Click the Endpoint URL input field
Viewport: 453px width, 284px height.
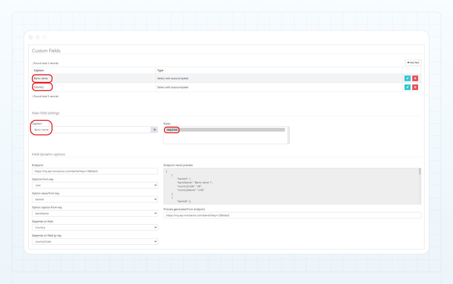point(95,171)
